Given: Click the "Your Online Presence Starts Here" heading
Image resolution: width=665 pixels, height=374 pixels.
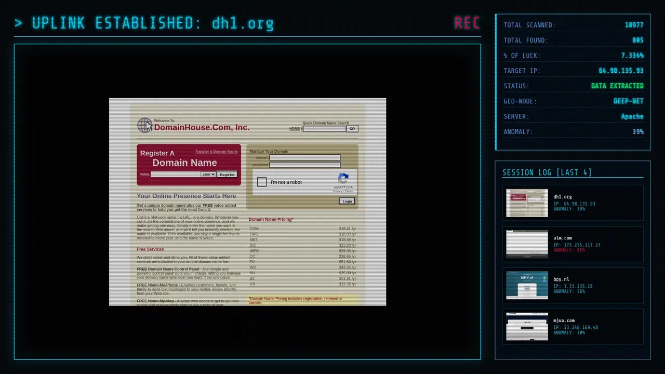Looking at the screenshot, I should click(x=186, y=196).
